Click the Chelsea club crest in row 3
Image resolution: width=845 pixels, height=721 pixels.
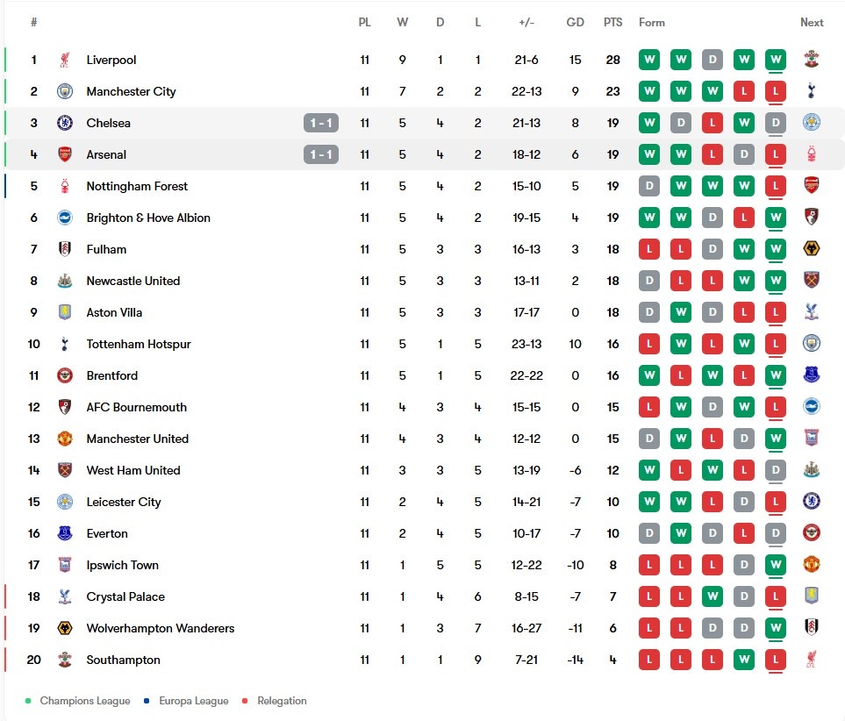point(65,123)
